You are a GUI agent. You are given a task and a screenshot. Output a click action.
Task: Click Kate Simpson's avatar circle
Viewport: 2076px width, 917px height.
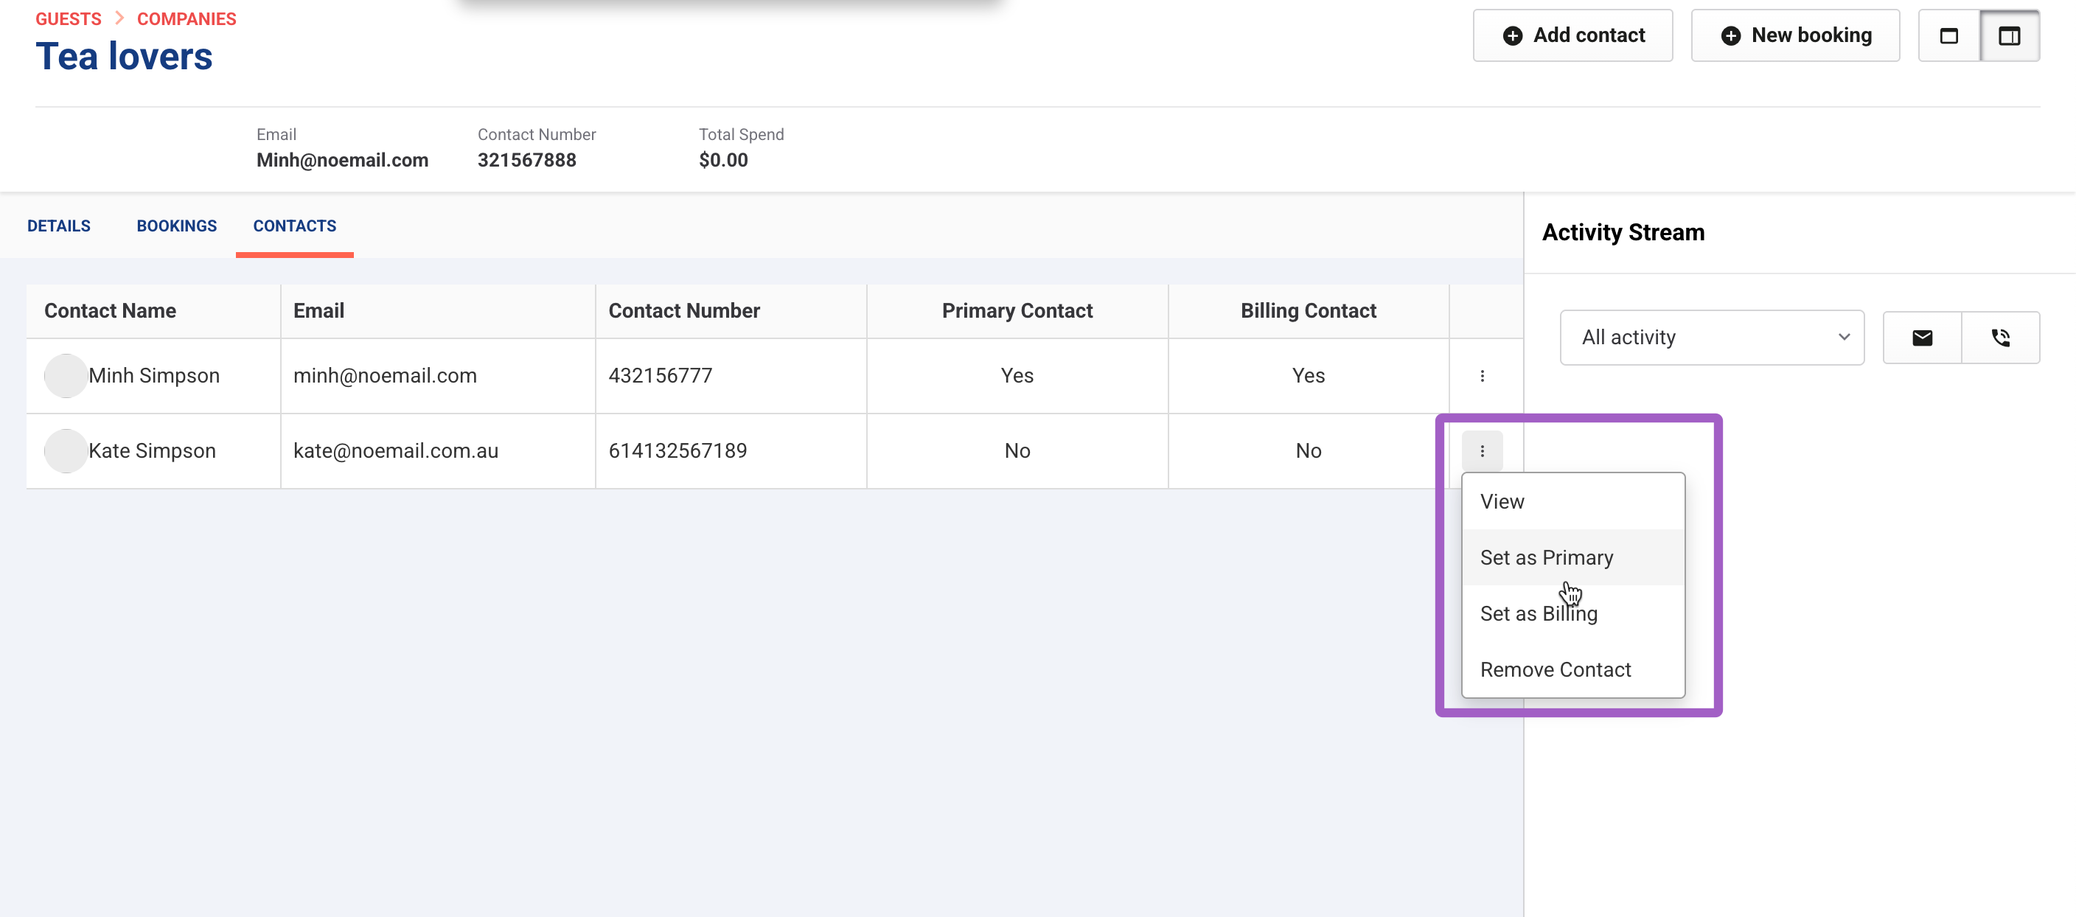[66, 450]
